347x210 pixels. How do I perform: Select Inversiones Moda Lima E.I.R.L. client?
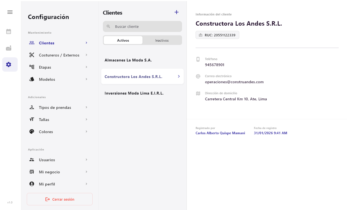pyautogui.click(x=134, y=93)
